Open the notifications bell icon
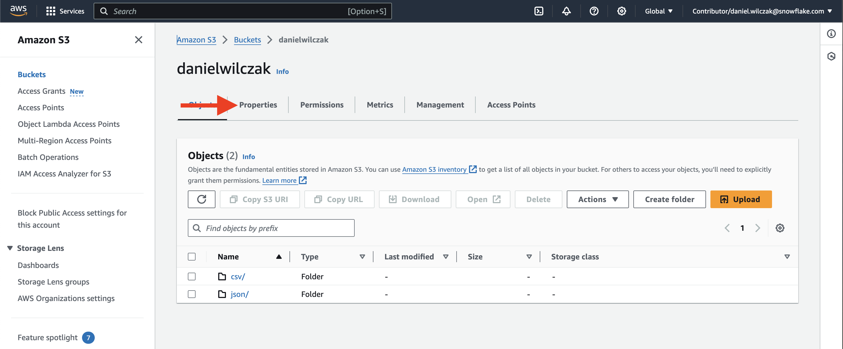The image size is (843, 349). (x=566, y=11)
